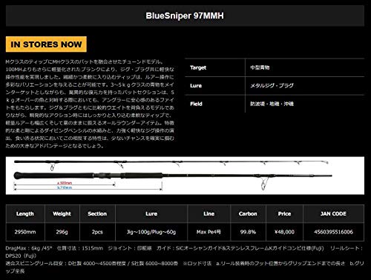Screen dimensions: 371x280
Task: Select the ¥48,000 price value
Action: click(x=284, y=232)
